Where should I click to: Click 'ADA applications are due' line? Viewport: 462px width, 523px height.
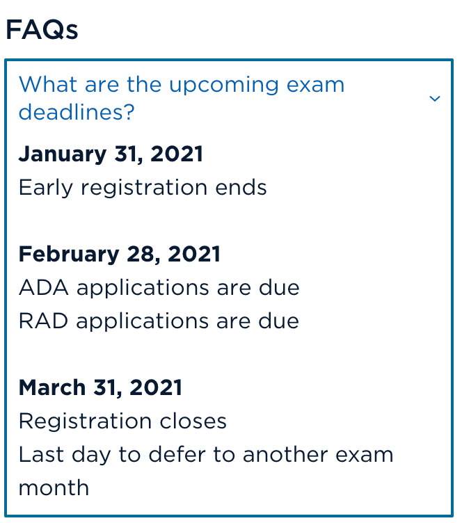coord(159,287)
